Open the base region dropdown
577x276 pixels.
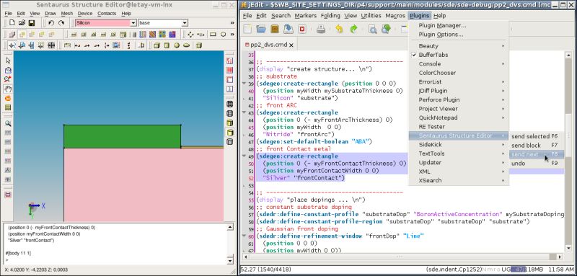(x=185, y=23)
